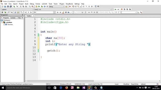Image resolution: width=161 pixels, height=90 pixels.
Task: Switch to the Symbols tab
Action: coord(13,18)
